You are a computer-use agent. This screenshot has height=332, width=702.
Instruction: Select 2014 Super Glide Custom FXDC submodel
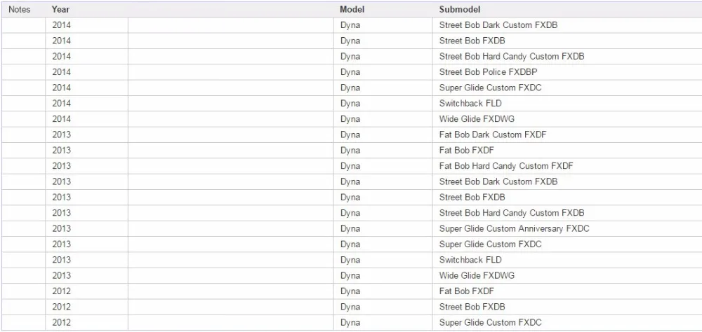click(x=490, y=88)
